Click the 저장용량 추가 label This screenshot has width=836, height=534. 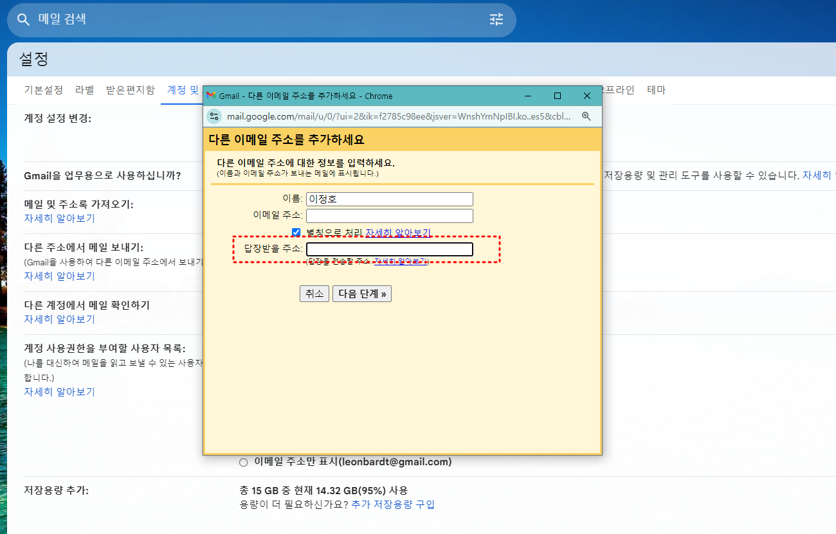pos(56,491)
